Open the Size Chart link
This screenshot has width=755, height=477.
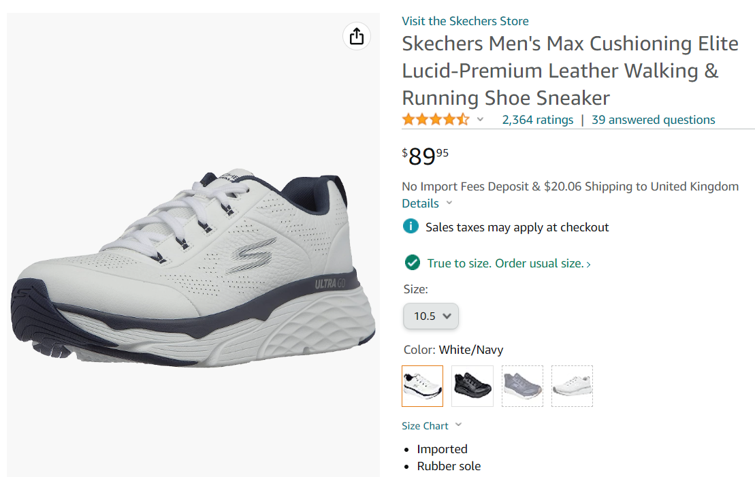click(x=425, y=426)
